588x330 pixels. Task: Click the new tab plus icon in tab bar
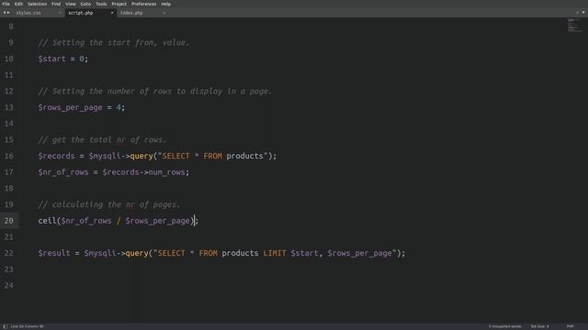tap(578, 12)
